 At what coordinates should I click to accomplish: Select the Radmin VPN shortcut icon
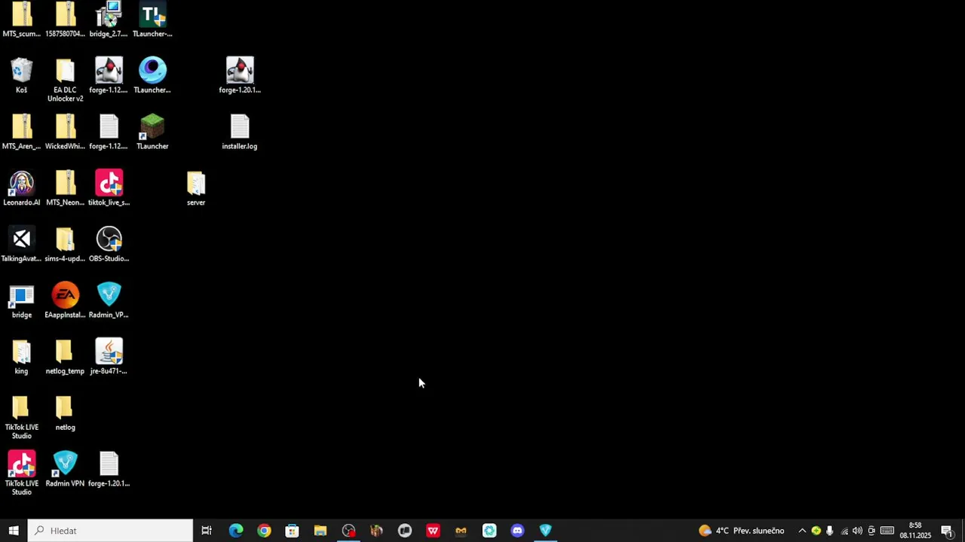click(x=66, y=464)
